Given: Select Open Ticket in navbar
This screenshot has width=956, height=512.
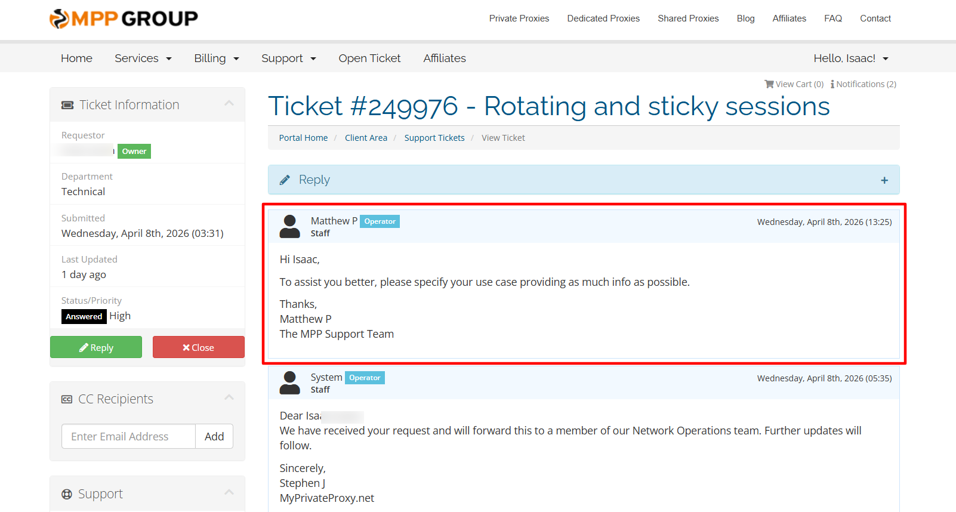Looking at the screenshot, I should pyautogui.click(x=369, y=58).
